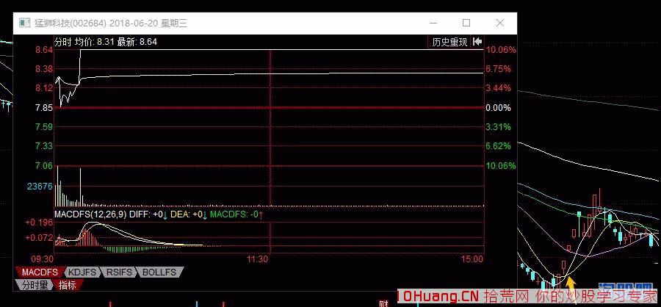Maximize the 猛狮科技 intraday window
This screenshot has width=661, height=307.
[x=466, y=23]
